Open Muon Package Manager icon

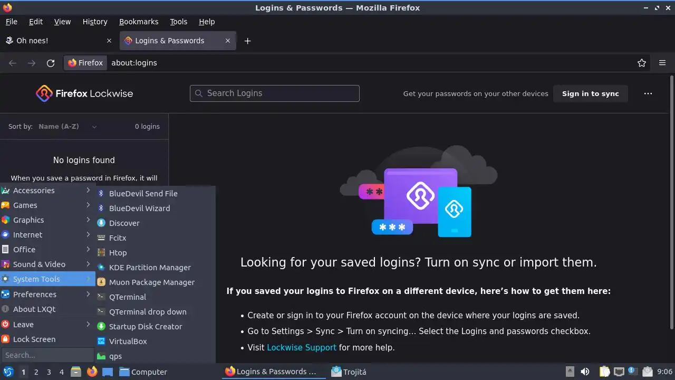click(101, 282)
